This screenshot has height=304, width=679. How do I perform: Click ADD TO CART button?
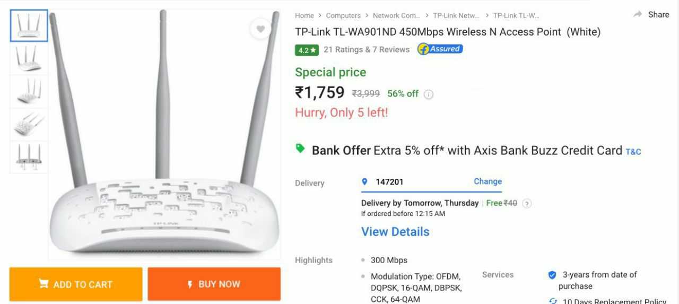coord(76,284)
